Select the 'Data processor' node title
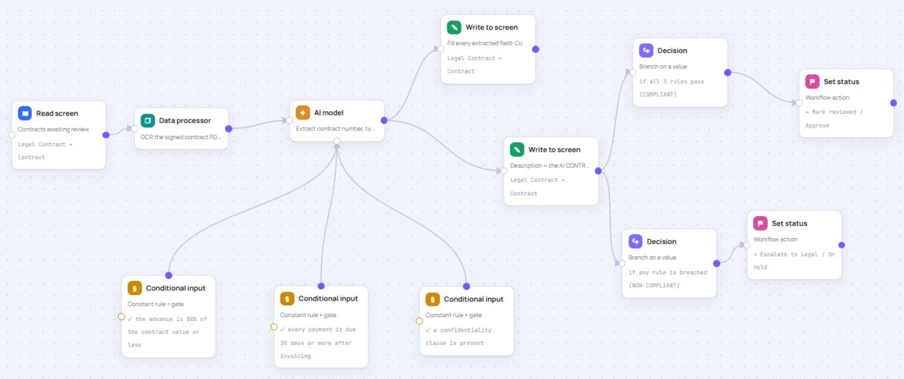 click(x=185, y=120)
